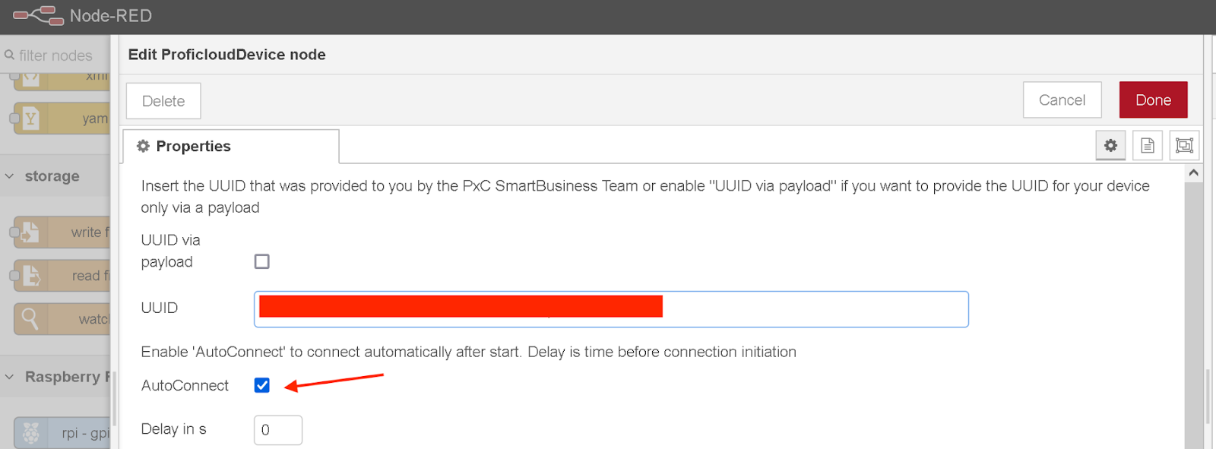
Task: Click the Node-RED logo icon
Action: 39,15
